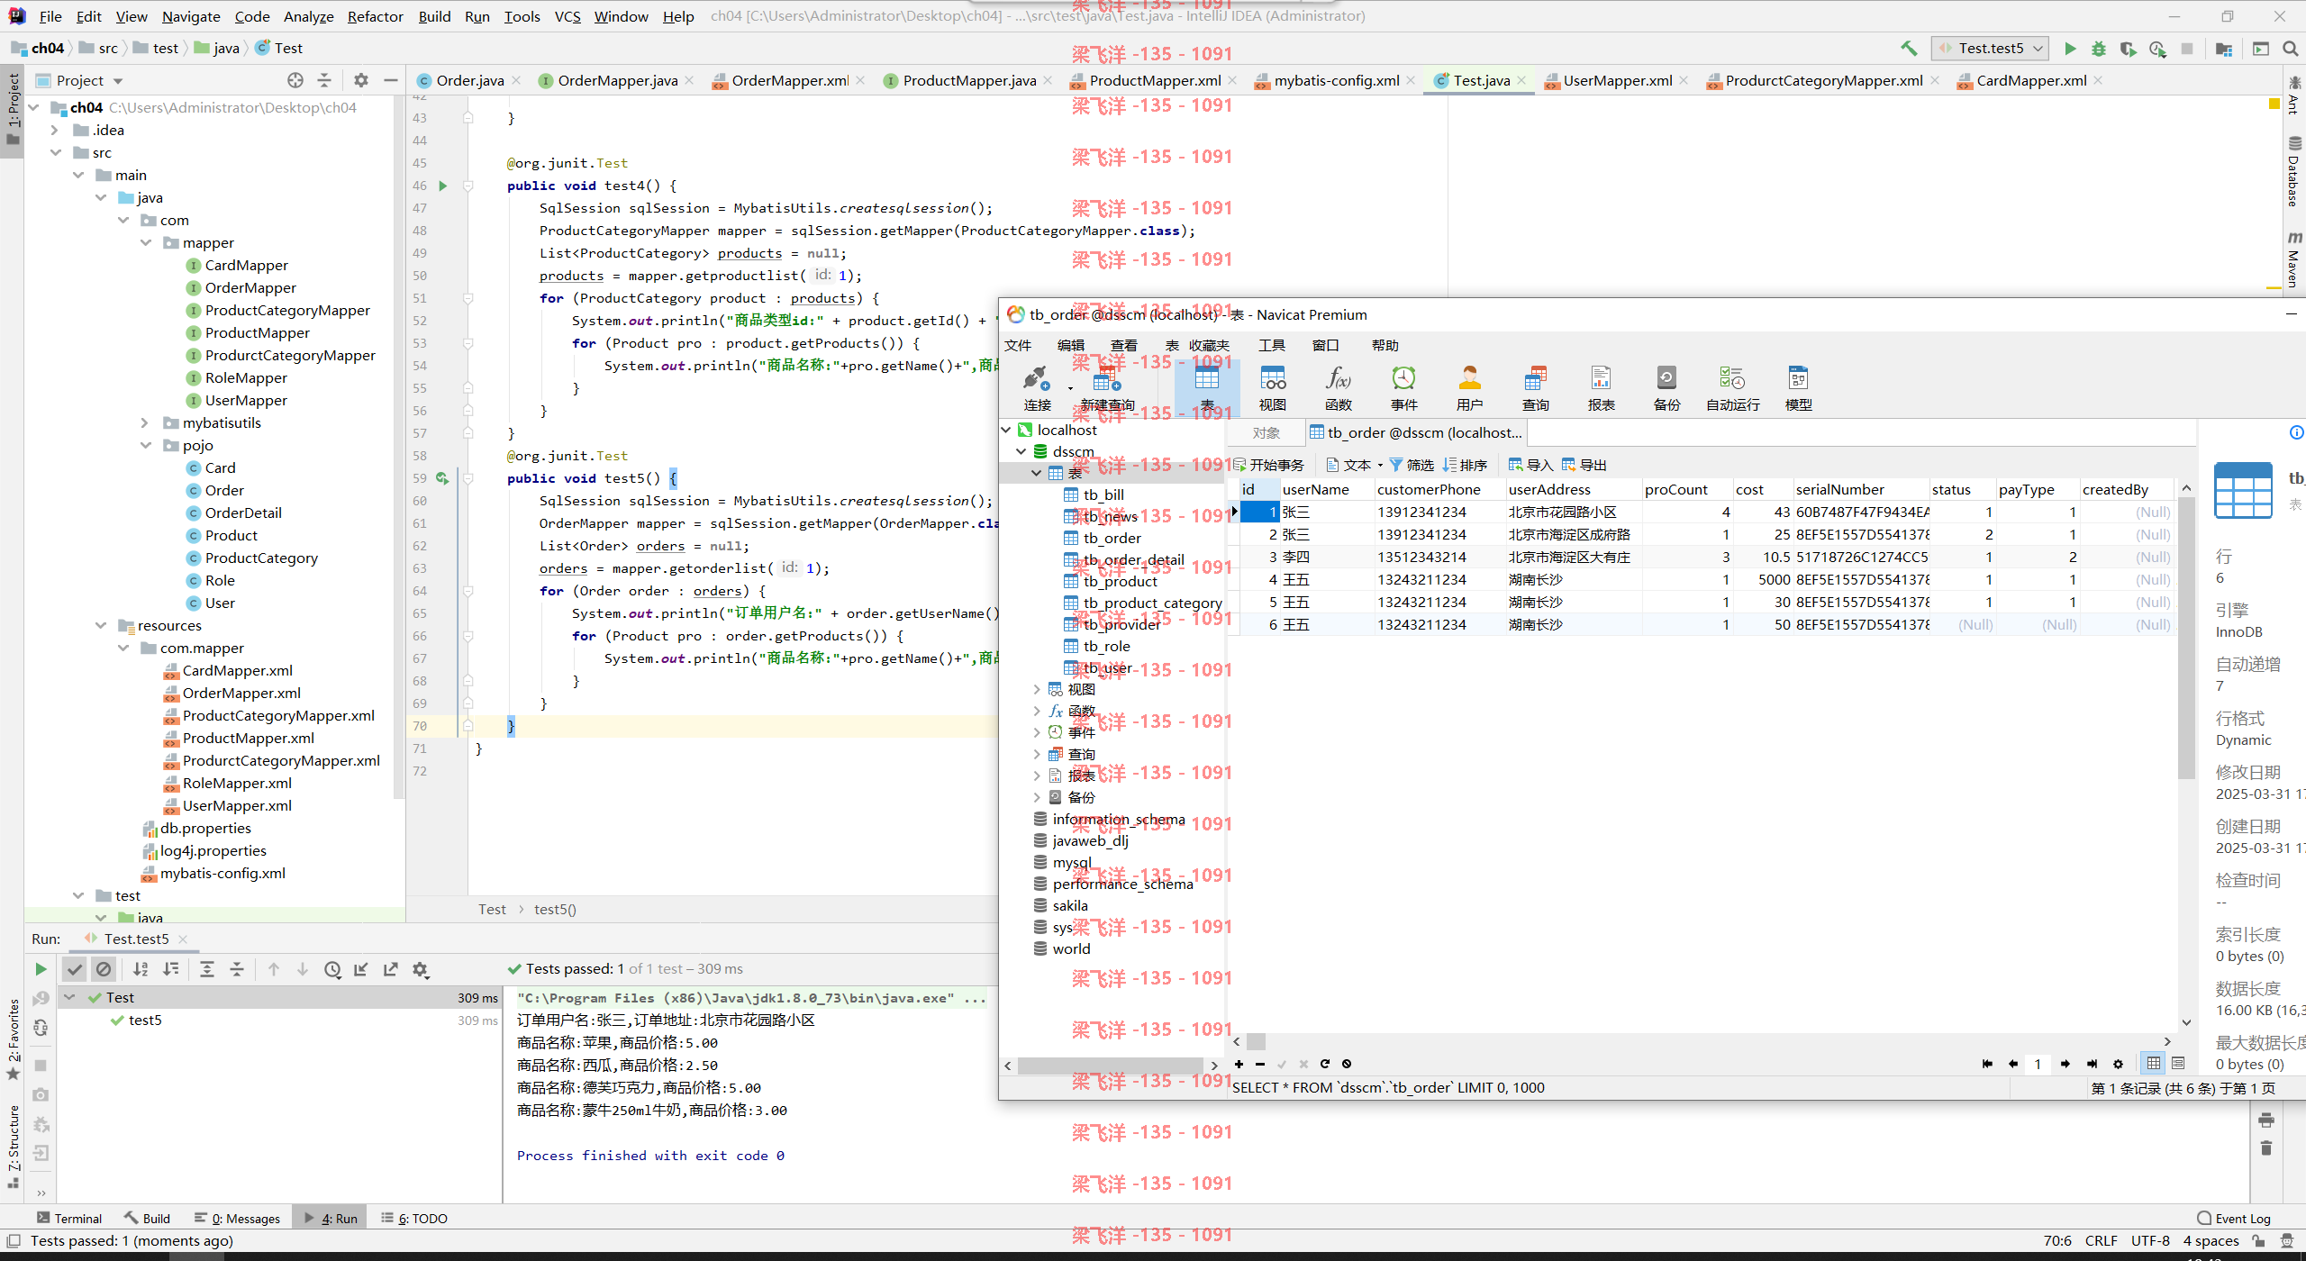2306x1261 pixels.
Task: Switch Navicat to form view
Action: coord(2178,1064)
